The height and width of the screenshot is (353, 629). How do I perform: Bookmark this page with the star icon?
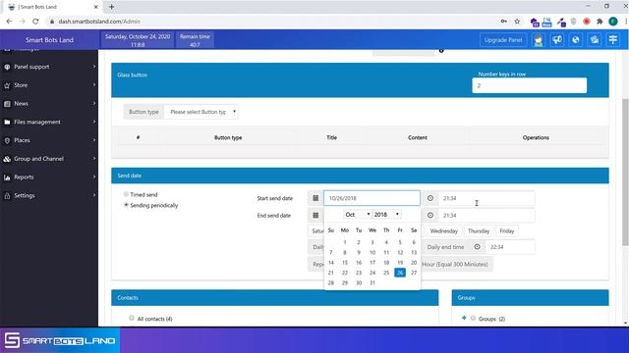517,22
